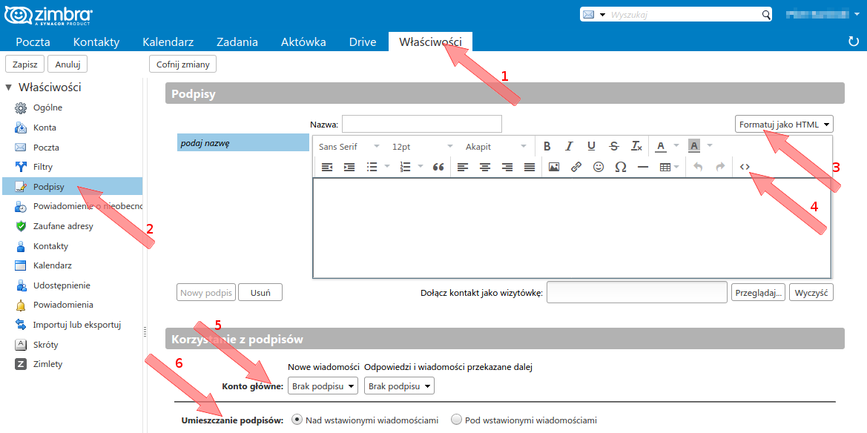The image size is (867, 433).
Task: Open the Kontakty tab
Action: 96,42
